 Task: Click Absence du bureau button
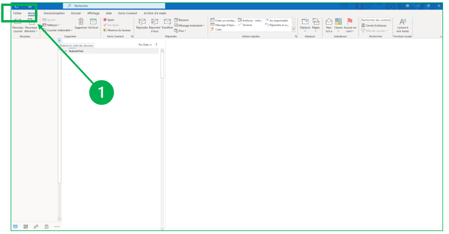[x=117, y=30]
